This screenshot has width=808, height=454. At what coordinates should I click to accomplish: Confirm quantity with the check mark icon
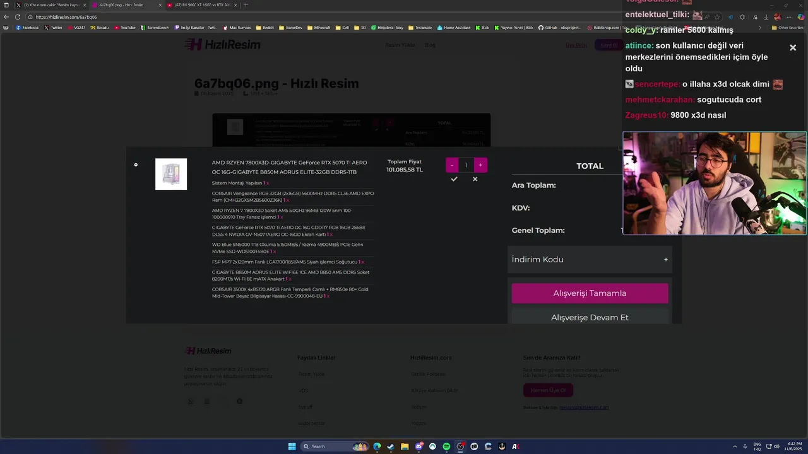[x=454, y=179]
